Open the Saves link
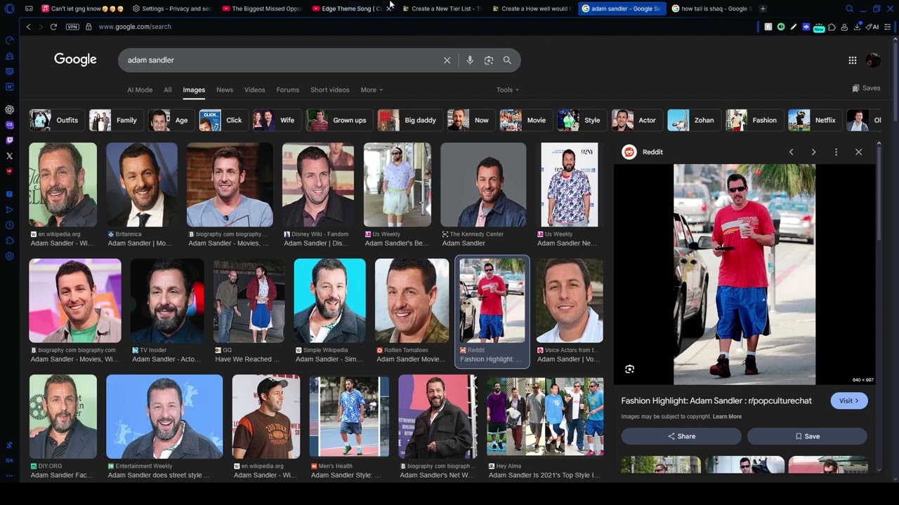This screenshot has width=899, height=505. click(866, 88)
